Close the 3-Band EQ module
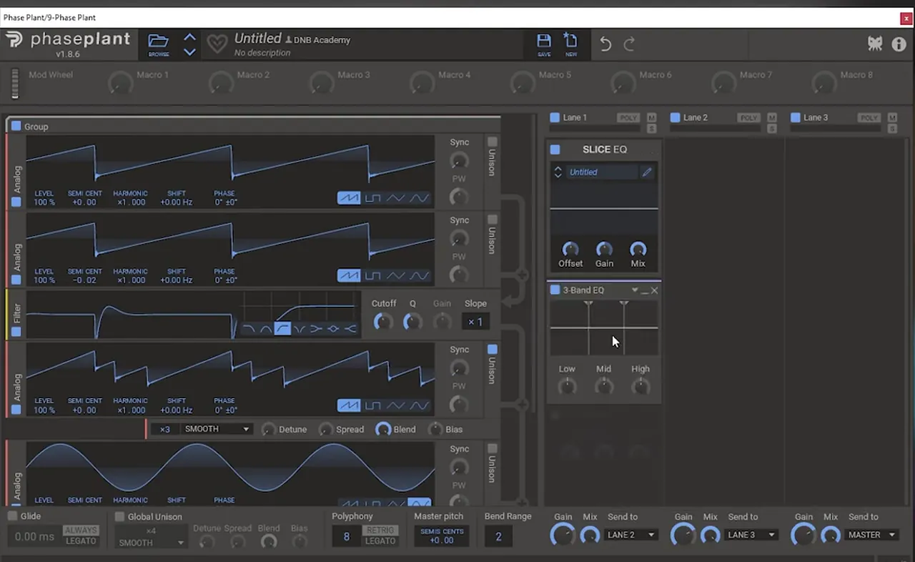Viewport: 915px width, 562px height. point(654,290)
